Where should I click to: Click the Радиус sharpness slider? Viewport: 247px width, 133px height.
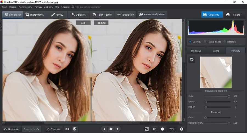(217, 102)
